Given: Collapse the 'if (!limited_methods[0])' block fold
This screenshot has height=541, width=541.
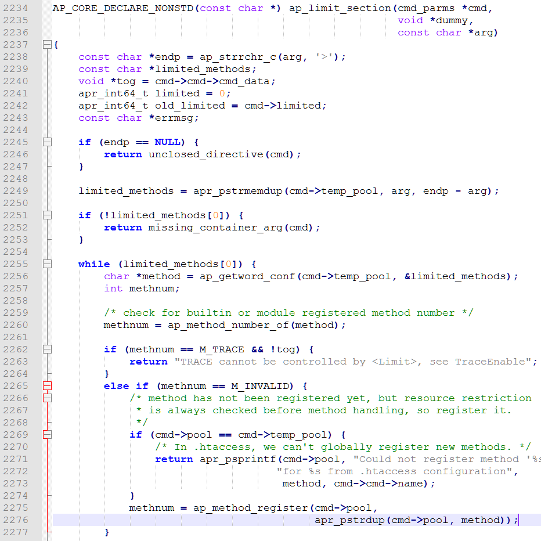Looking at the screenshot, I should click(47, 215).
